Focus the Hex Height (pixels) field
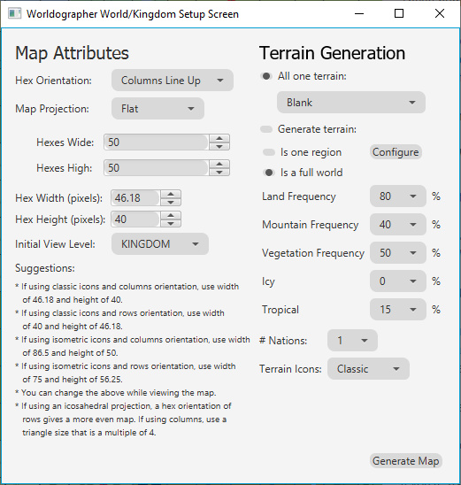 [135, 219]
